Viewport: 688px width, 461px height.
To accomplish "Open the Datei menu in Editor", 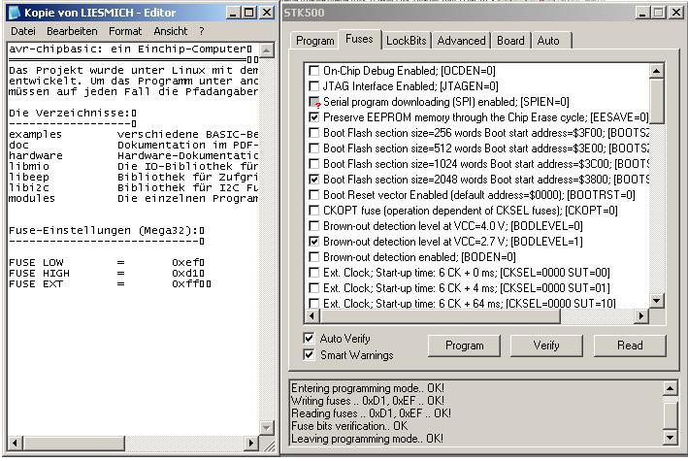I will pos(23,31).
